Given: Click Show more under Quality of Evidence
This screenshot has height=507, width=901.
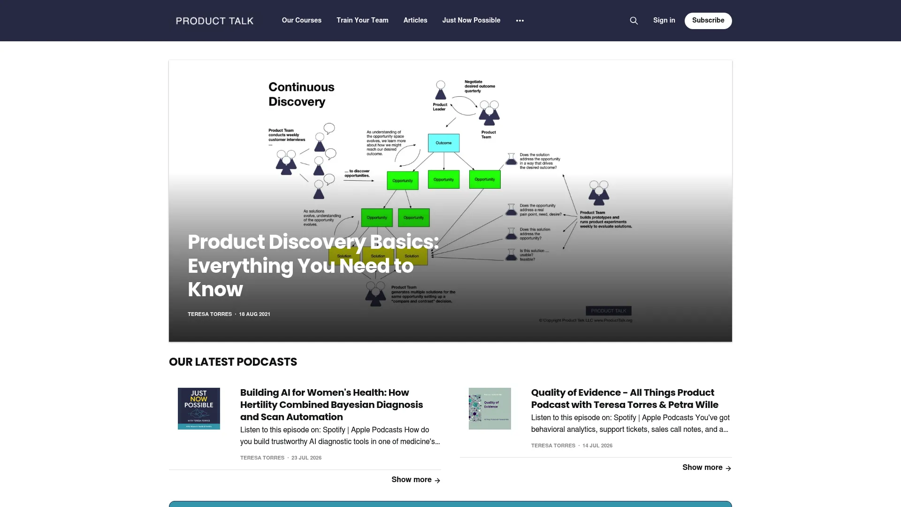Looking at the screenshot, I should coord(707,468).
